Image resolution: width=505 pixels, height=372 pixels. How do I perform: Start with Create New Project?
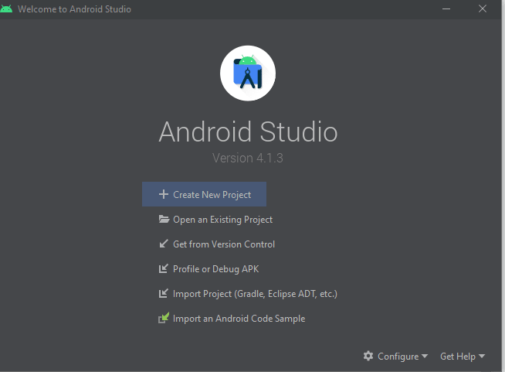(x=204, y=194)
